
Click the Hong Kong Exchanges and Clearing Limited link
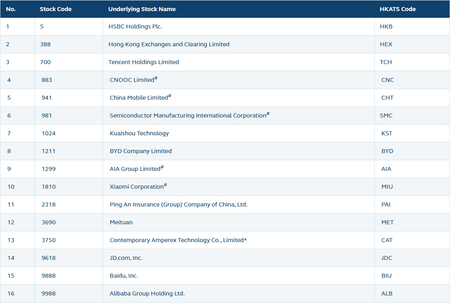169,44
